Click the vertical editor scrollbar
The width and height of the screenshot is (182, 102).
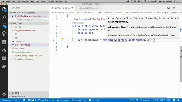click(181, 63)
